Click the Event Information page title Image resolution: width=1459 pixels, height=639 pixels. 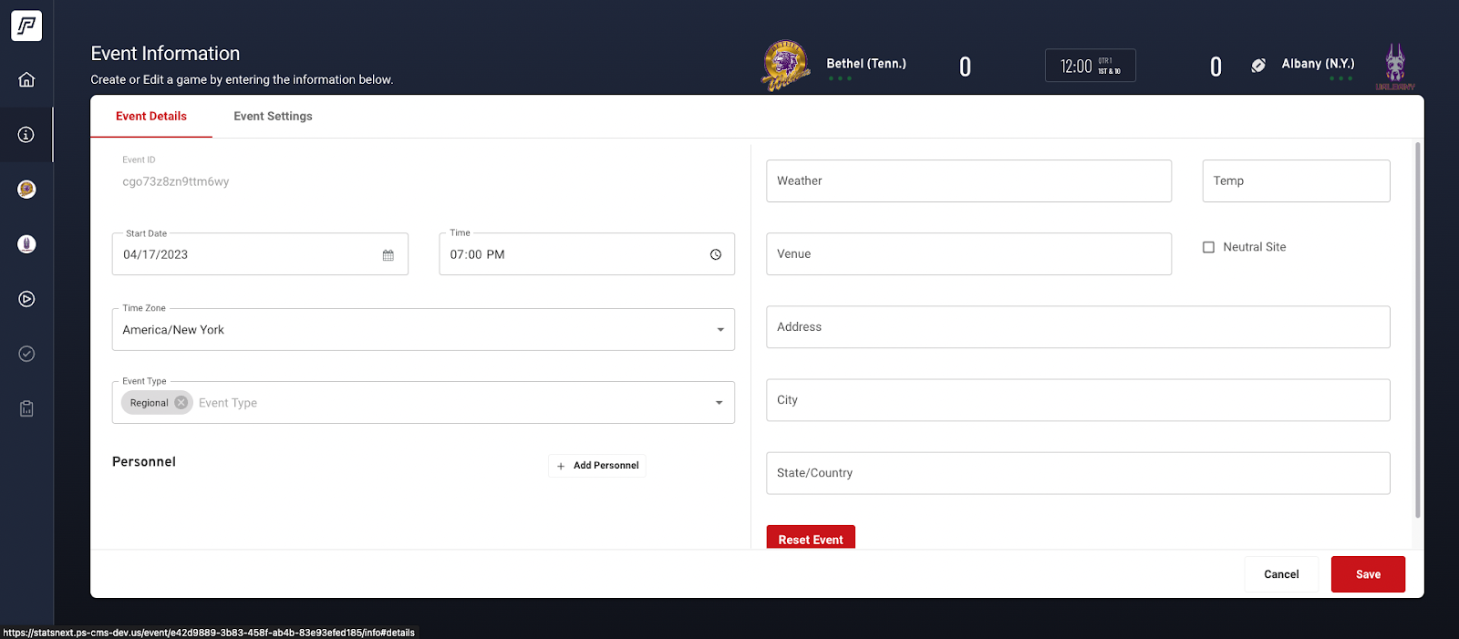click(x=165, y=54)
